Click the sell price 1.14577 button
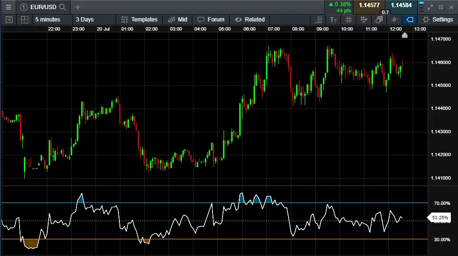The width and height of the screenshot is (458, 256). click(369, 6)
